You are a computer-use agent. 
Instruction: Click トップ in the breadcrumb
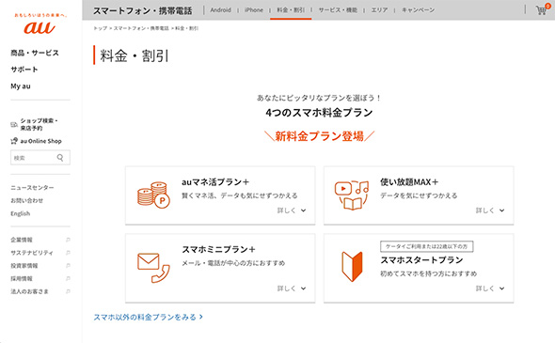[100, 28]
